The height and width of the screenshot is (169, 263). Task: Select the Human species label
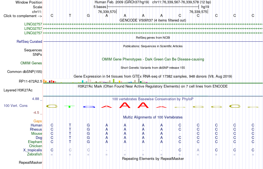coord(36,125)
